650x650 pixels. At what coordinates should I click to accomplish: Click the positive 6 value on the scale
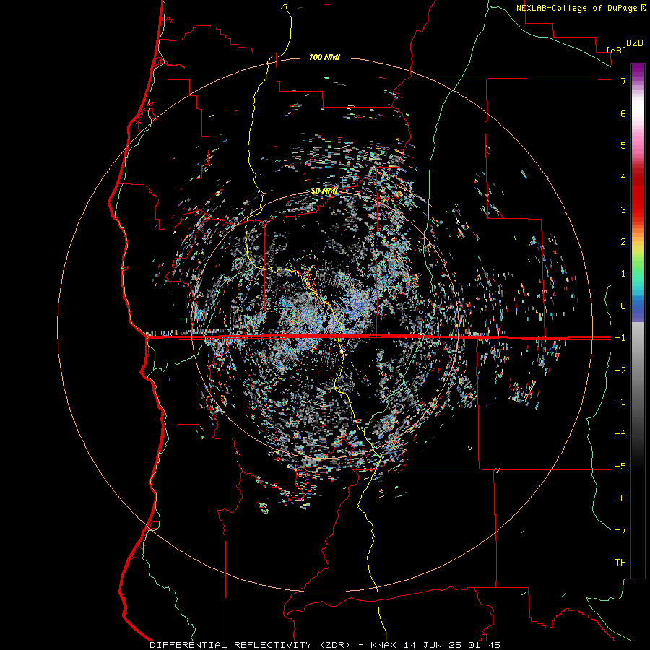[623, 113]
